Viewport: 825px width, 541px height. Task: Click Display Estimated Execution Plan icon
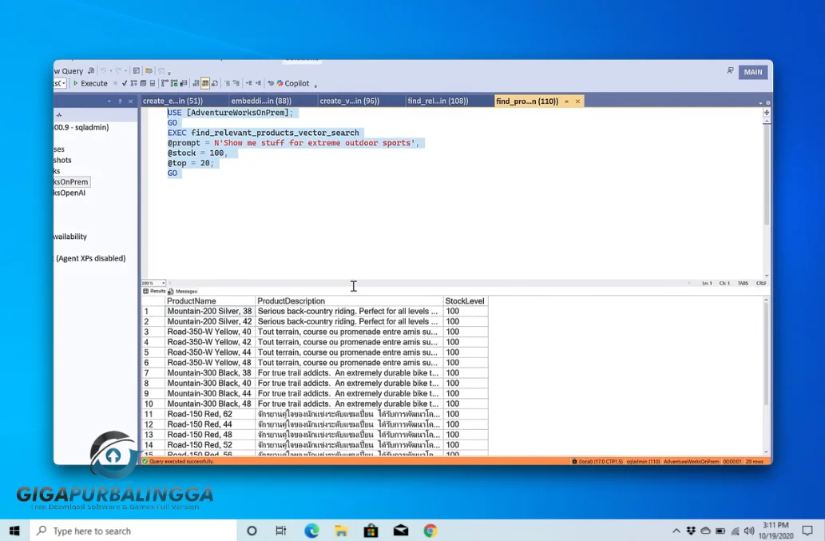[133, 83]
